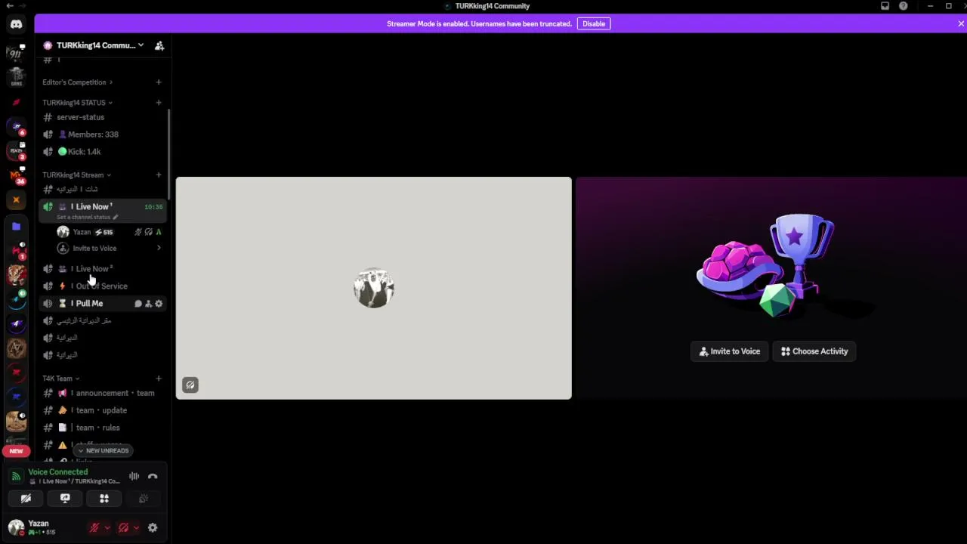
Task: Open audio output device options arrow
Action: click(136, 528)
